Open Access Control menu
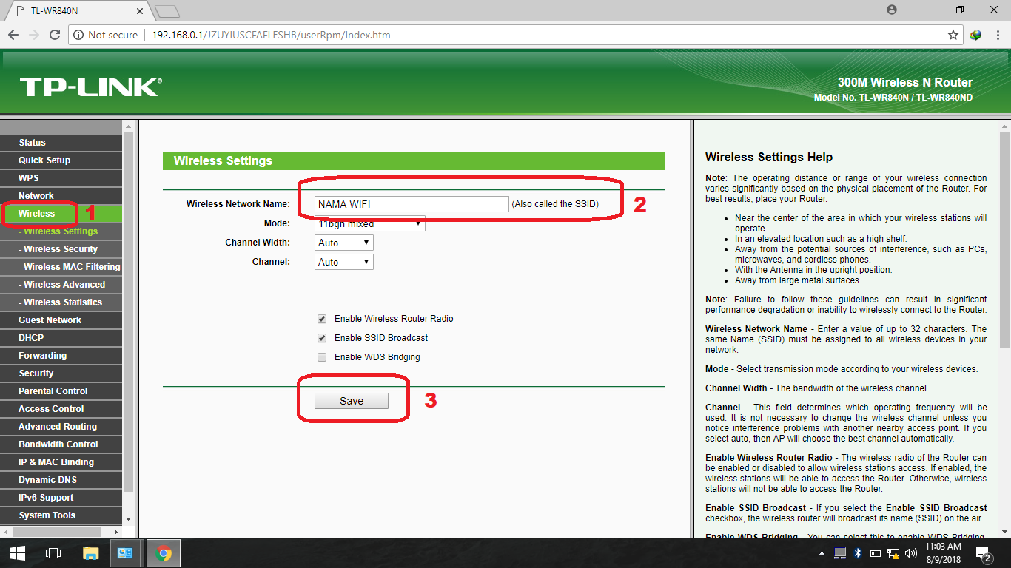This screenshot has height=568, width=1011. click(x=61, y=409)
